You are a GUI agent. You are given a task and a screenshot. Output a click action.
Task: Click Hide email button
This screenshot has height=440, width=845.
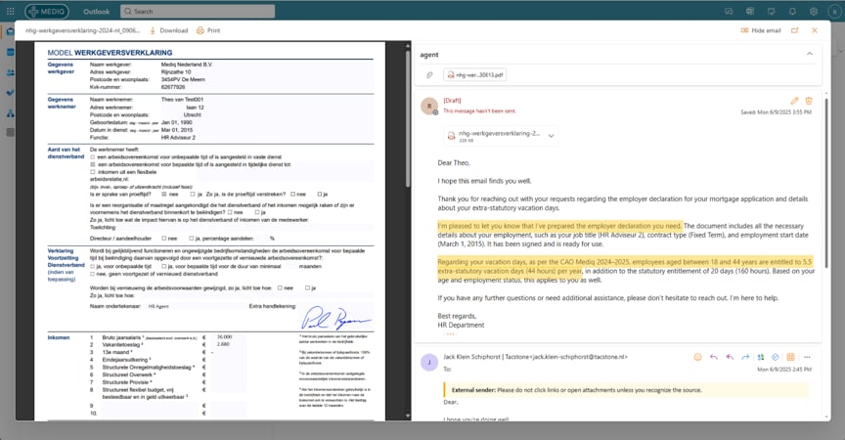point(761,30)
